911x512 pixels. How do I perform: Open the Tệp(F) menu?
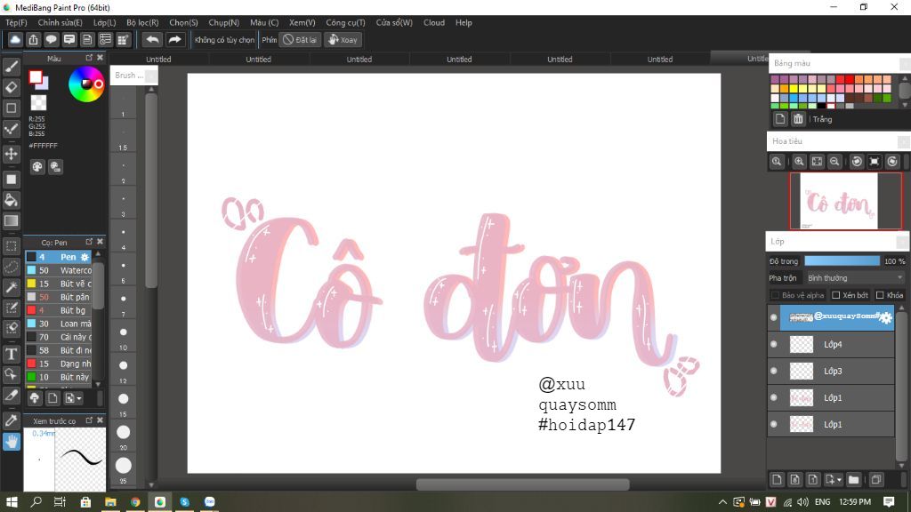(x=16, y=22)
